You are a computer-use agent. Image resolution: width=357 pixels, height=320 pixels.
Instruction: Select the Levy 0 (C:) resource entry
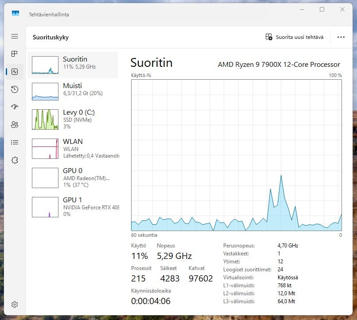tap(73, 120)
